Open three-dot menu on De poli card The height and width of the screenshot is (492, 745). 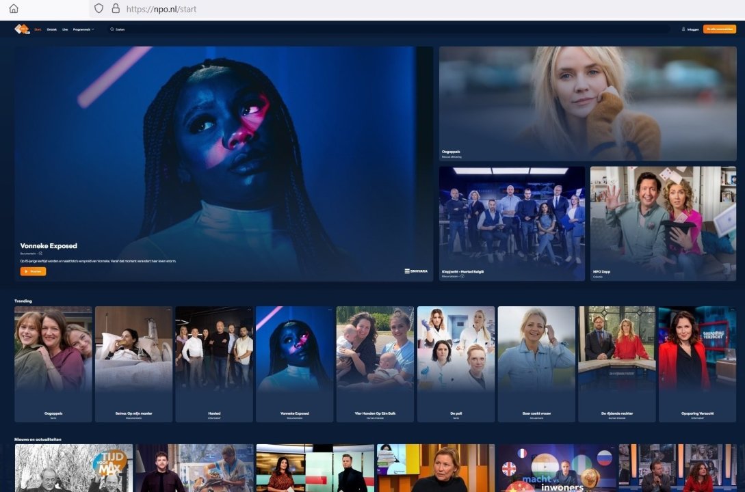coord(491,310)
